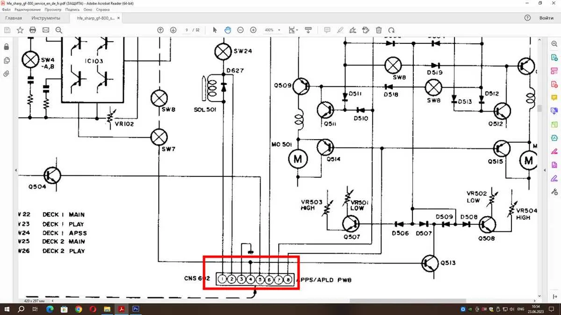Switch to the Инструменты tab

point(46,18)
